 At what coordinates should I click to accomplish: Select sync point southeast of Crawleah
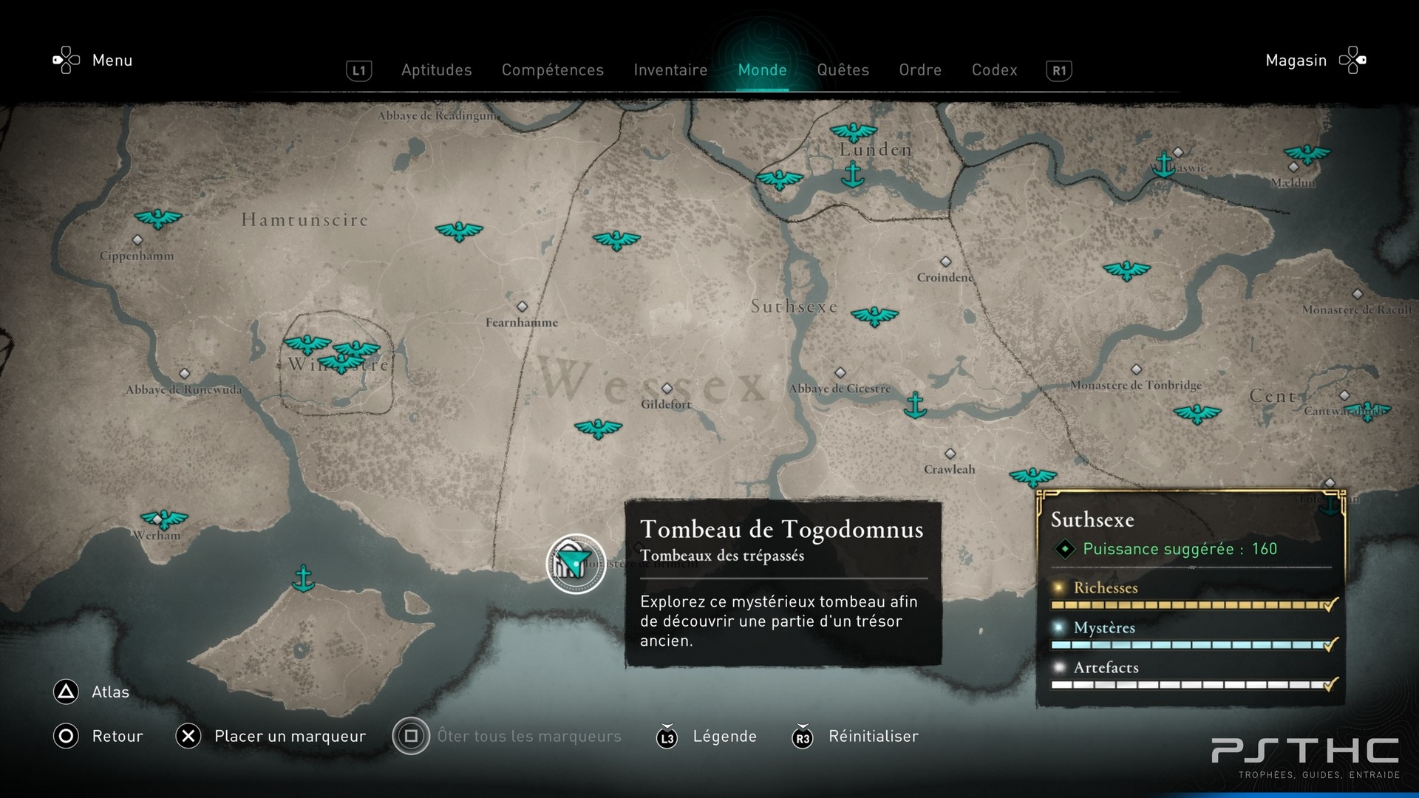[1032, 477]
